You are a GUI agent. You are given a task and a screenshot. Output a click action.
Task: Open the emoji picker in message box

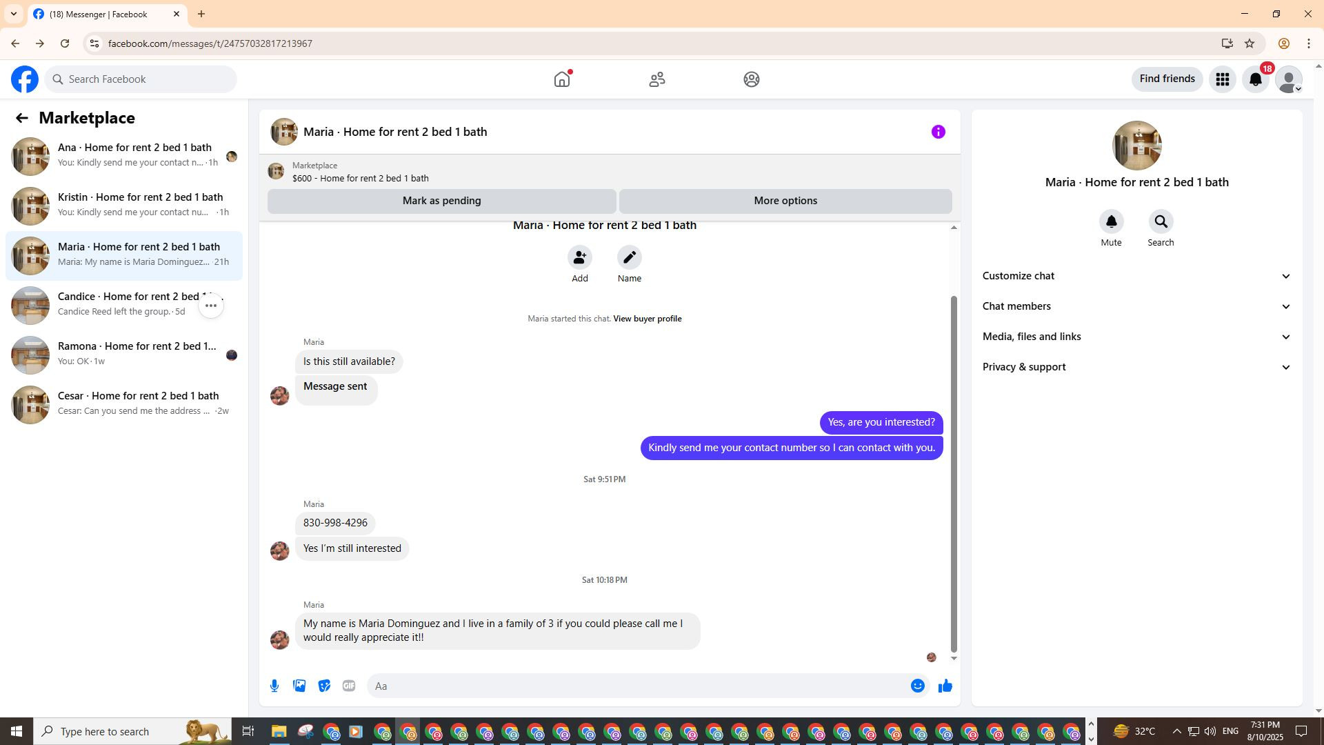[x=917, y=686]
